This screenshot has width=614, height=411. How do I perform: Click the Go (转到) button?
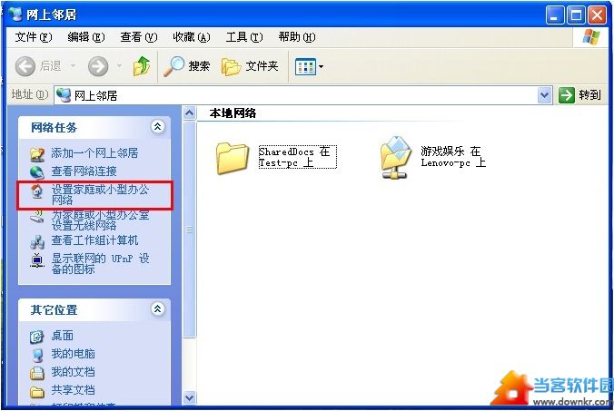click(579, 95)
